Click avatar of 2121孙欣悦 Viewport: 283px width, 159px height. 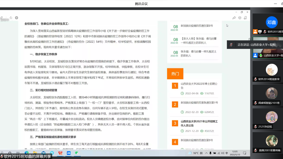click(272, 117)
